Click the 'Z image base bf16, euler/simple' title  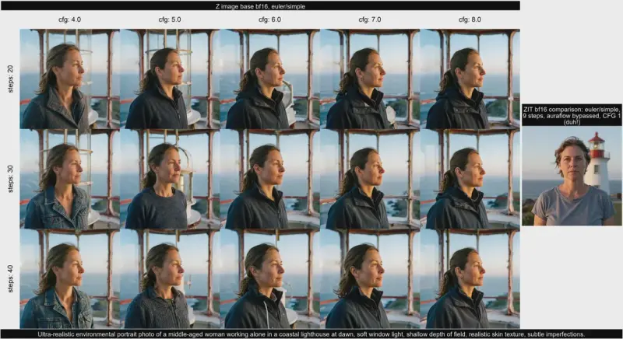coord(260,5)
